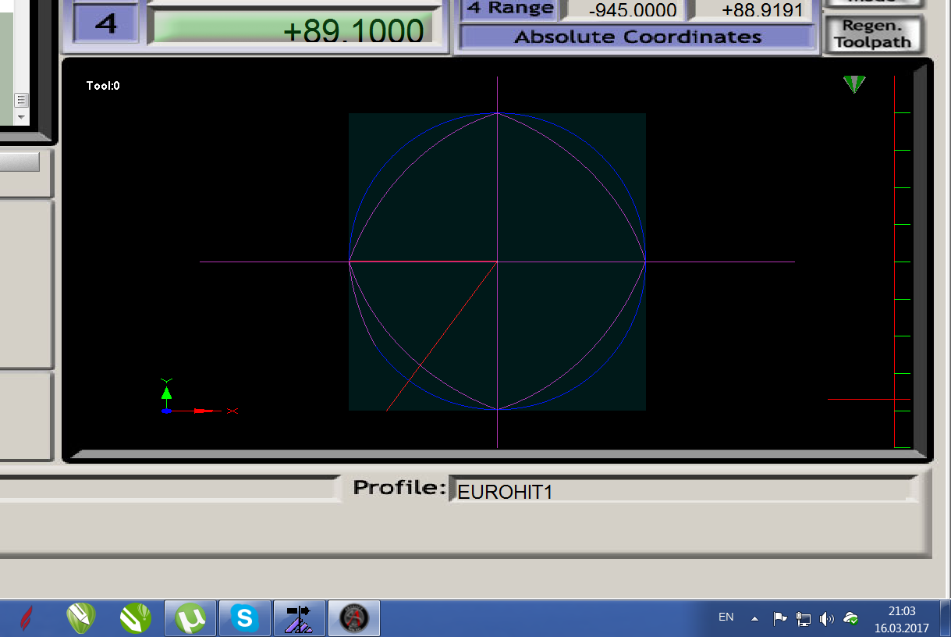The height and width of the screenshot is (637, 951).
Task: Click the 4 Range label
Action: pyautogui.click(x=510, y=9)
